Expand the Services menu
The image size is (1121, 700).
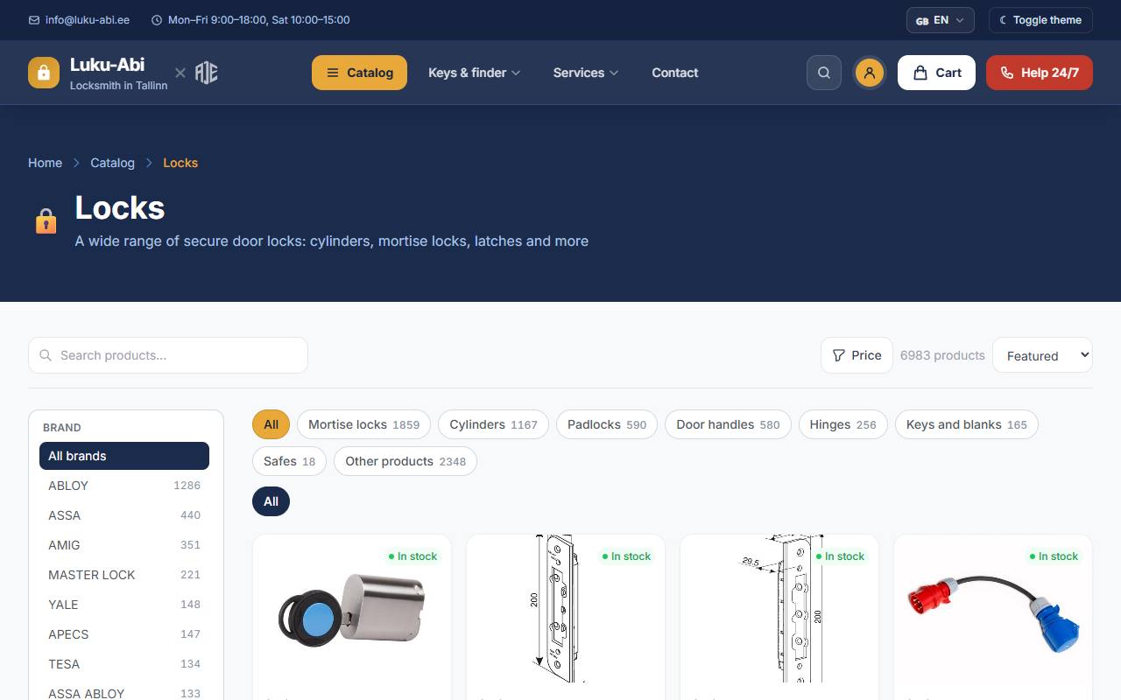coord(585,73)
